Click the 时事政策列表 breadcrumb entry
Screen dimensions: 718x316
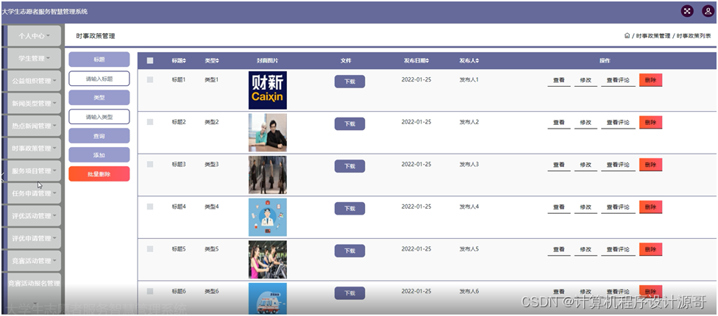(x=694, y=36)
